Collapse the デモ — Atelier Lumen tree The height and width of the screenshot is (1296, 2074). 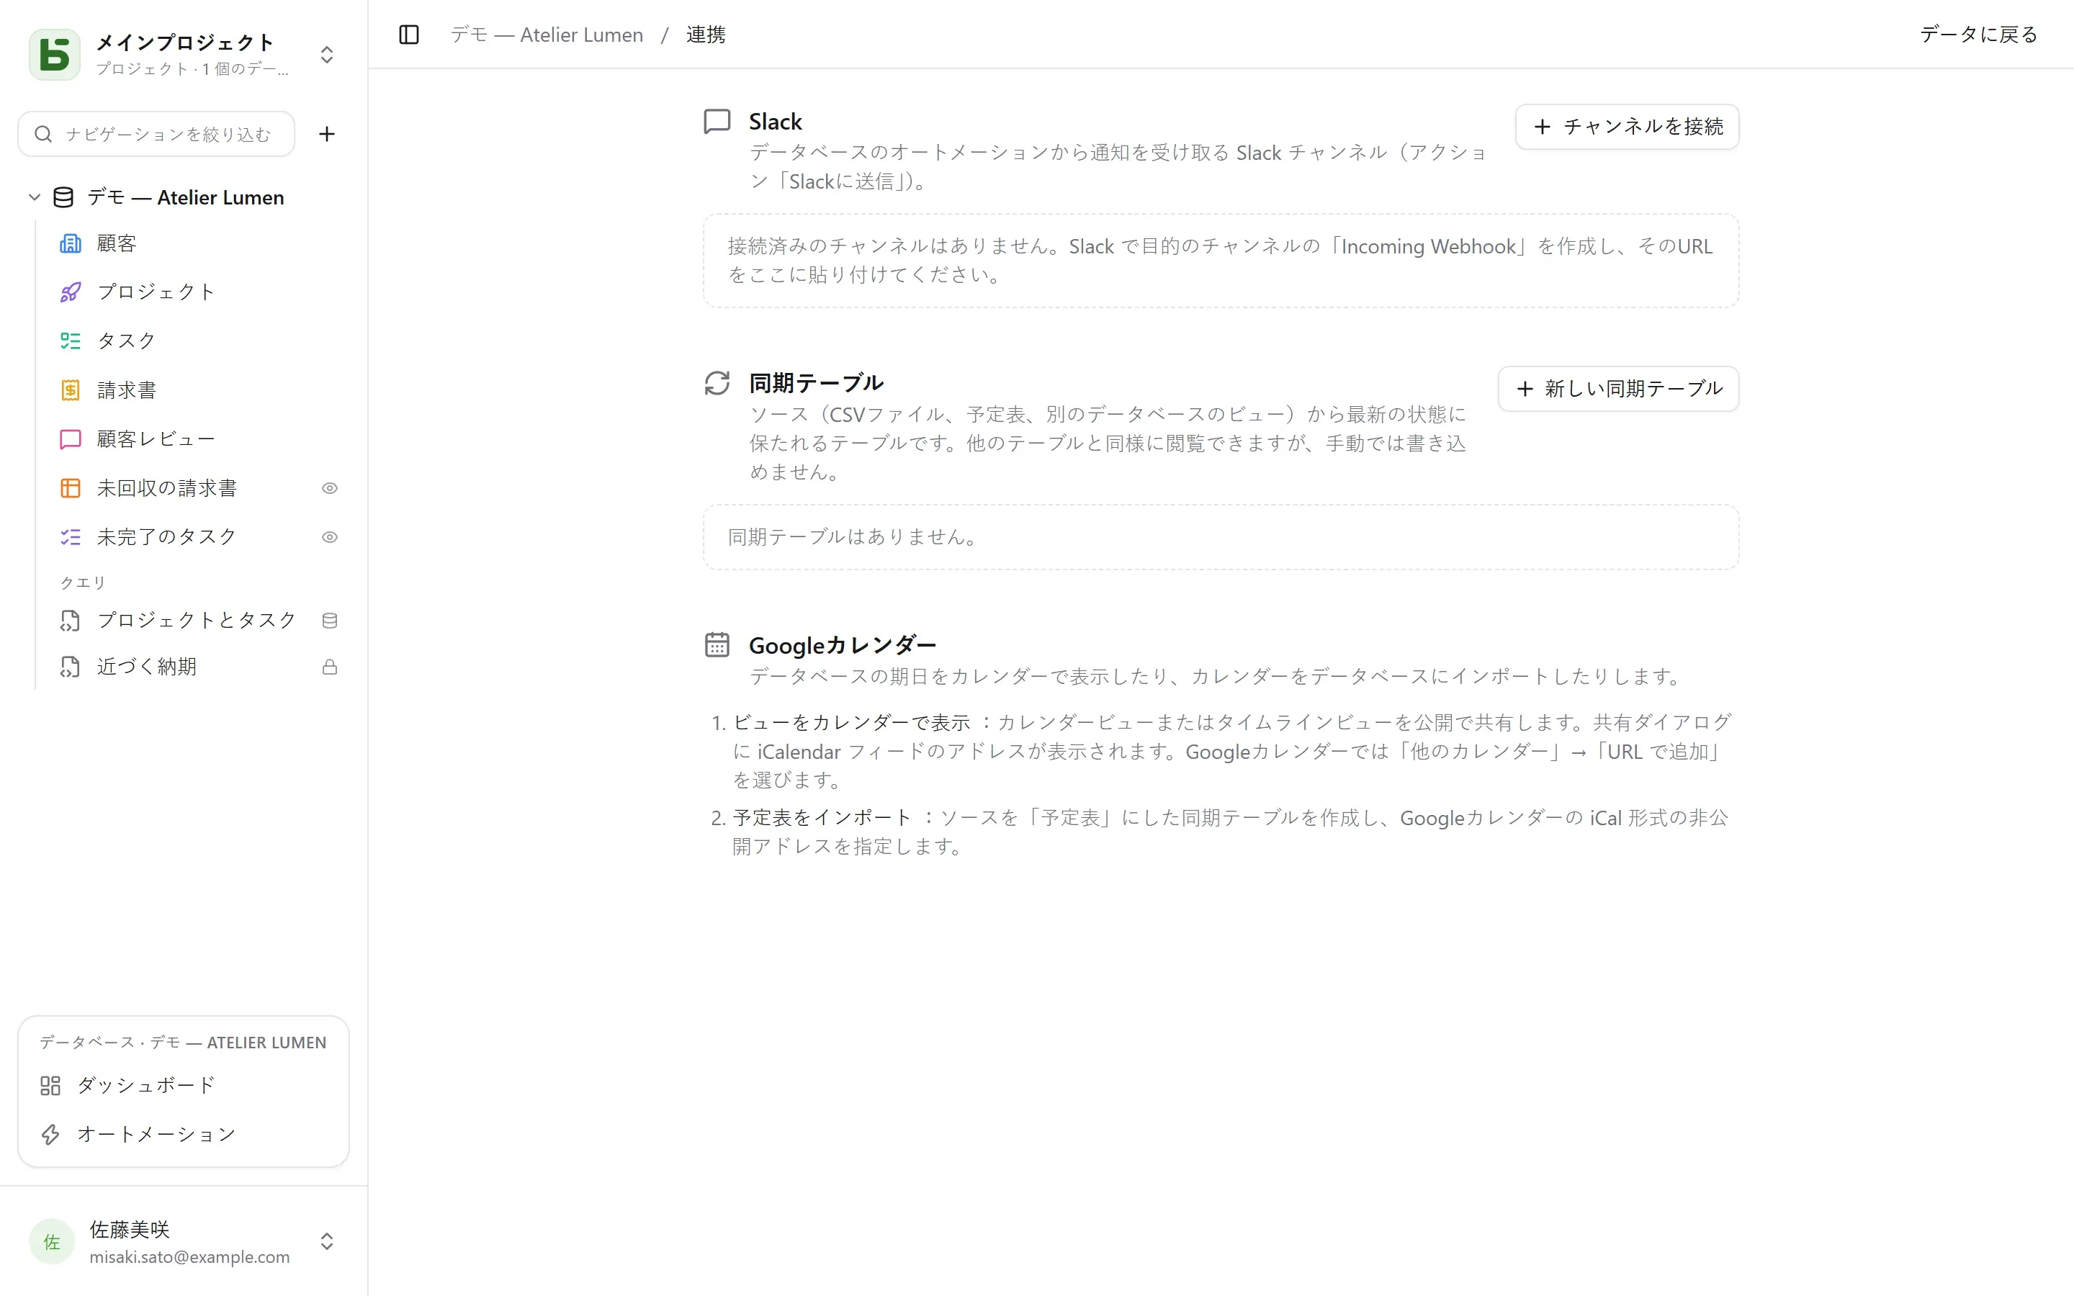pos(35,197)
